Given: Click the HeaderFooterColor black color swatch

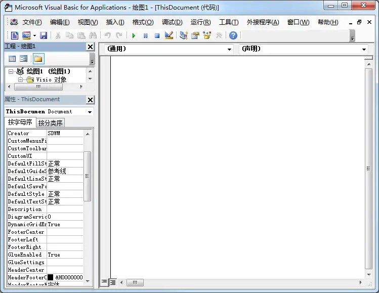Looking at the screenshot, I should 50,277.
